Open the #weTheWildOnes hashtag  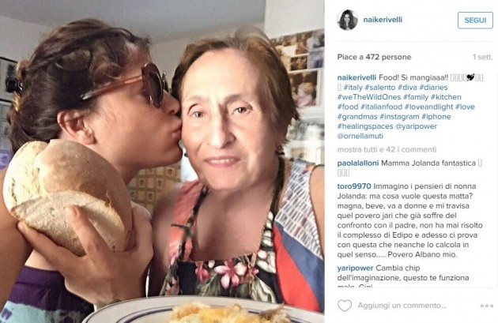[369, 97]
